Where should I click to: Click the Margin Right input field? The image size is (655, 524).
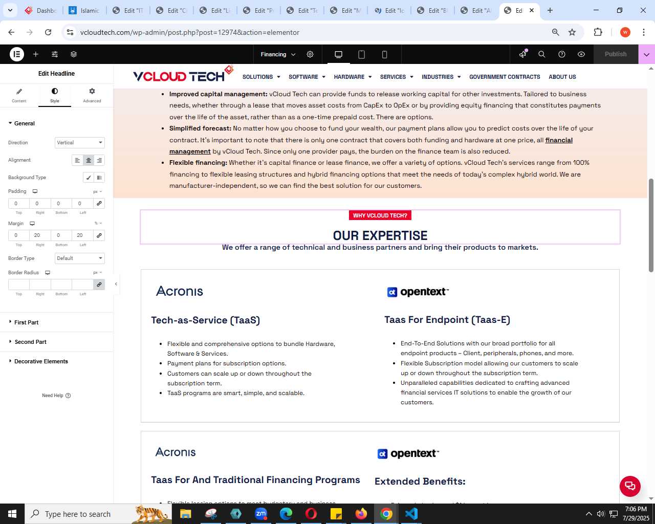click(x=40, y=235)
